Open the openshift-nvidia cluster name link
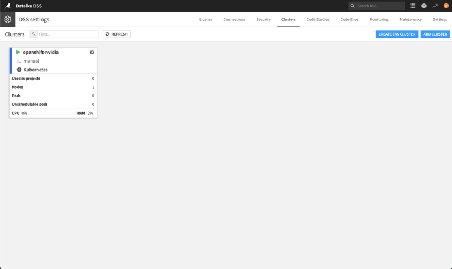Viewport: 452px width, 269px height. (x=41, y=52)
